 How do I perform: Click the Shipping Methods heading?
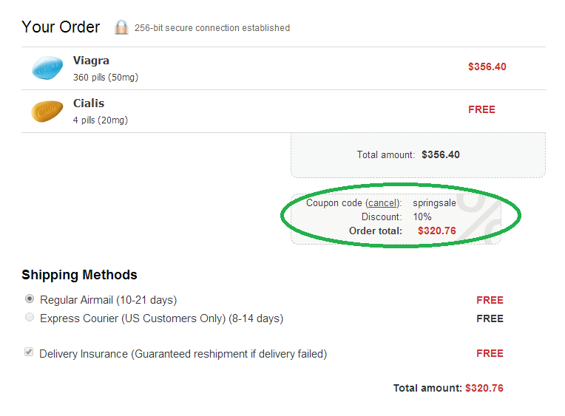tap(79, 275)
